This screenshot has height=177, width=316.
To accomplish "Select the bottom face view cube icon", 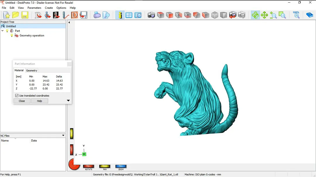I will point(188,15).
